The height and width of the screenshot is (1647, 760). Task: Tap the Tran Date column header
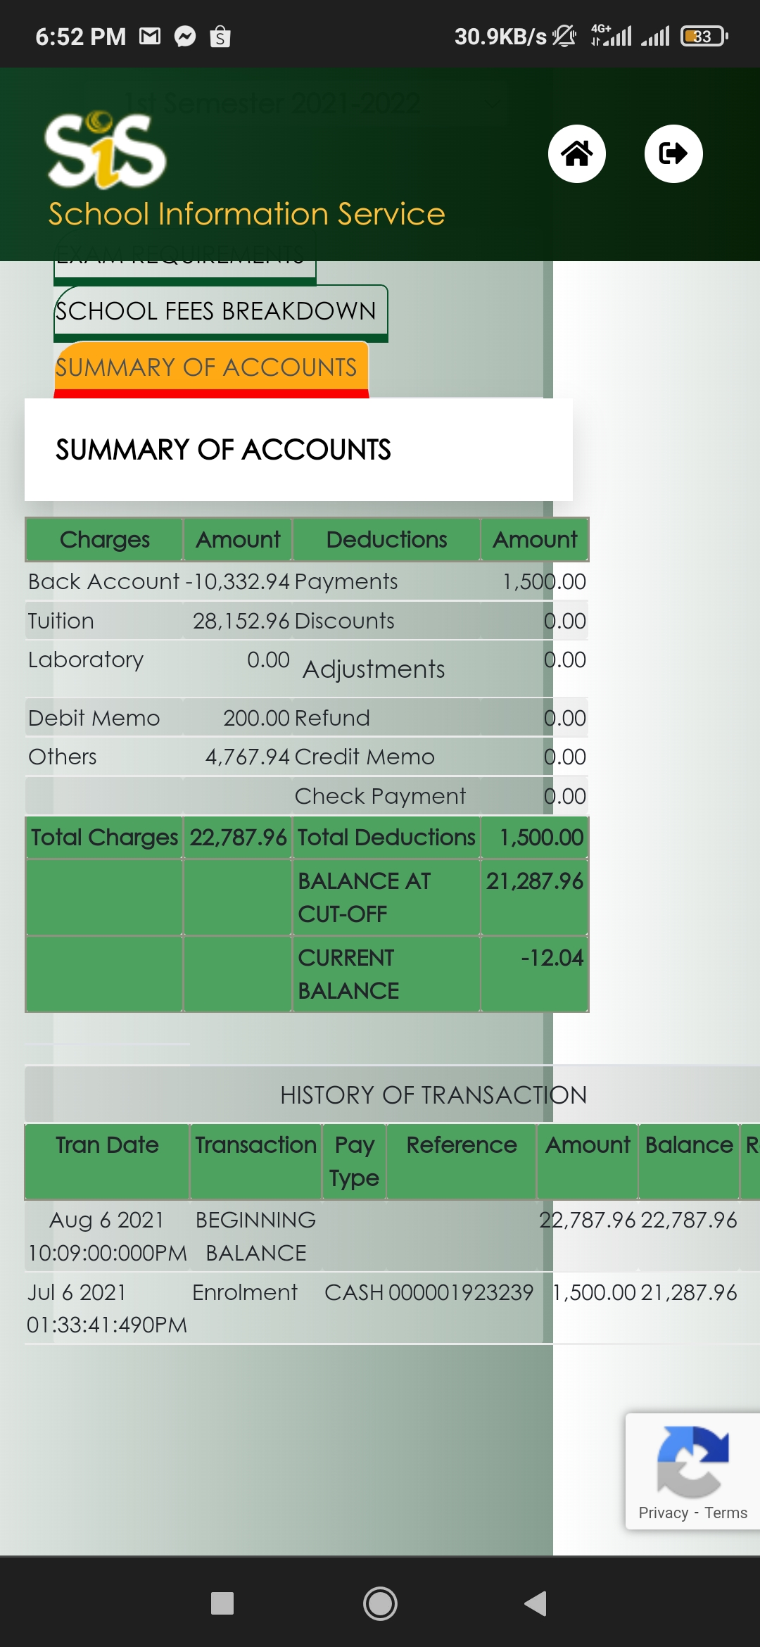107,1145
